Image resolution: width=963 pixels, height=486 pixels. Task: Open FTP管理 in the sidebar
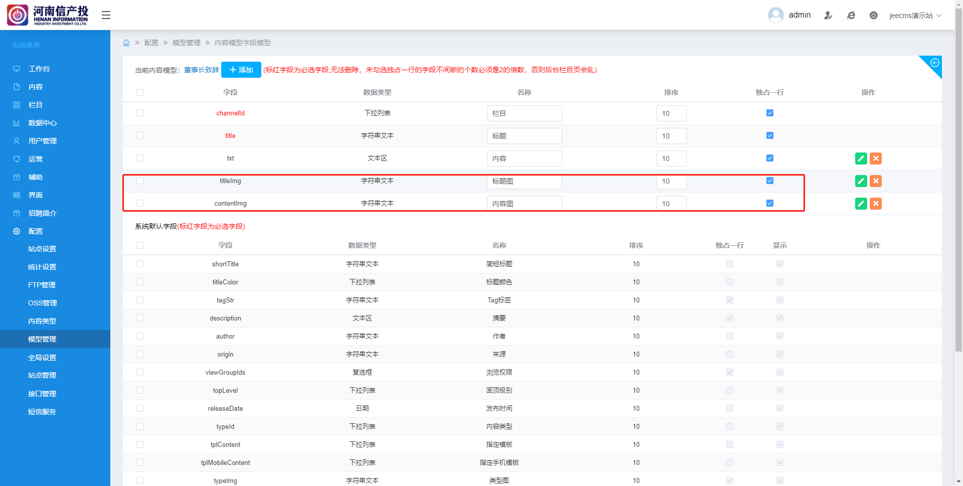pos(42,285)
